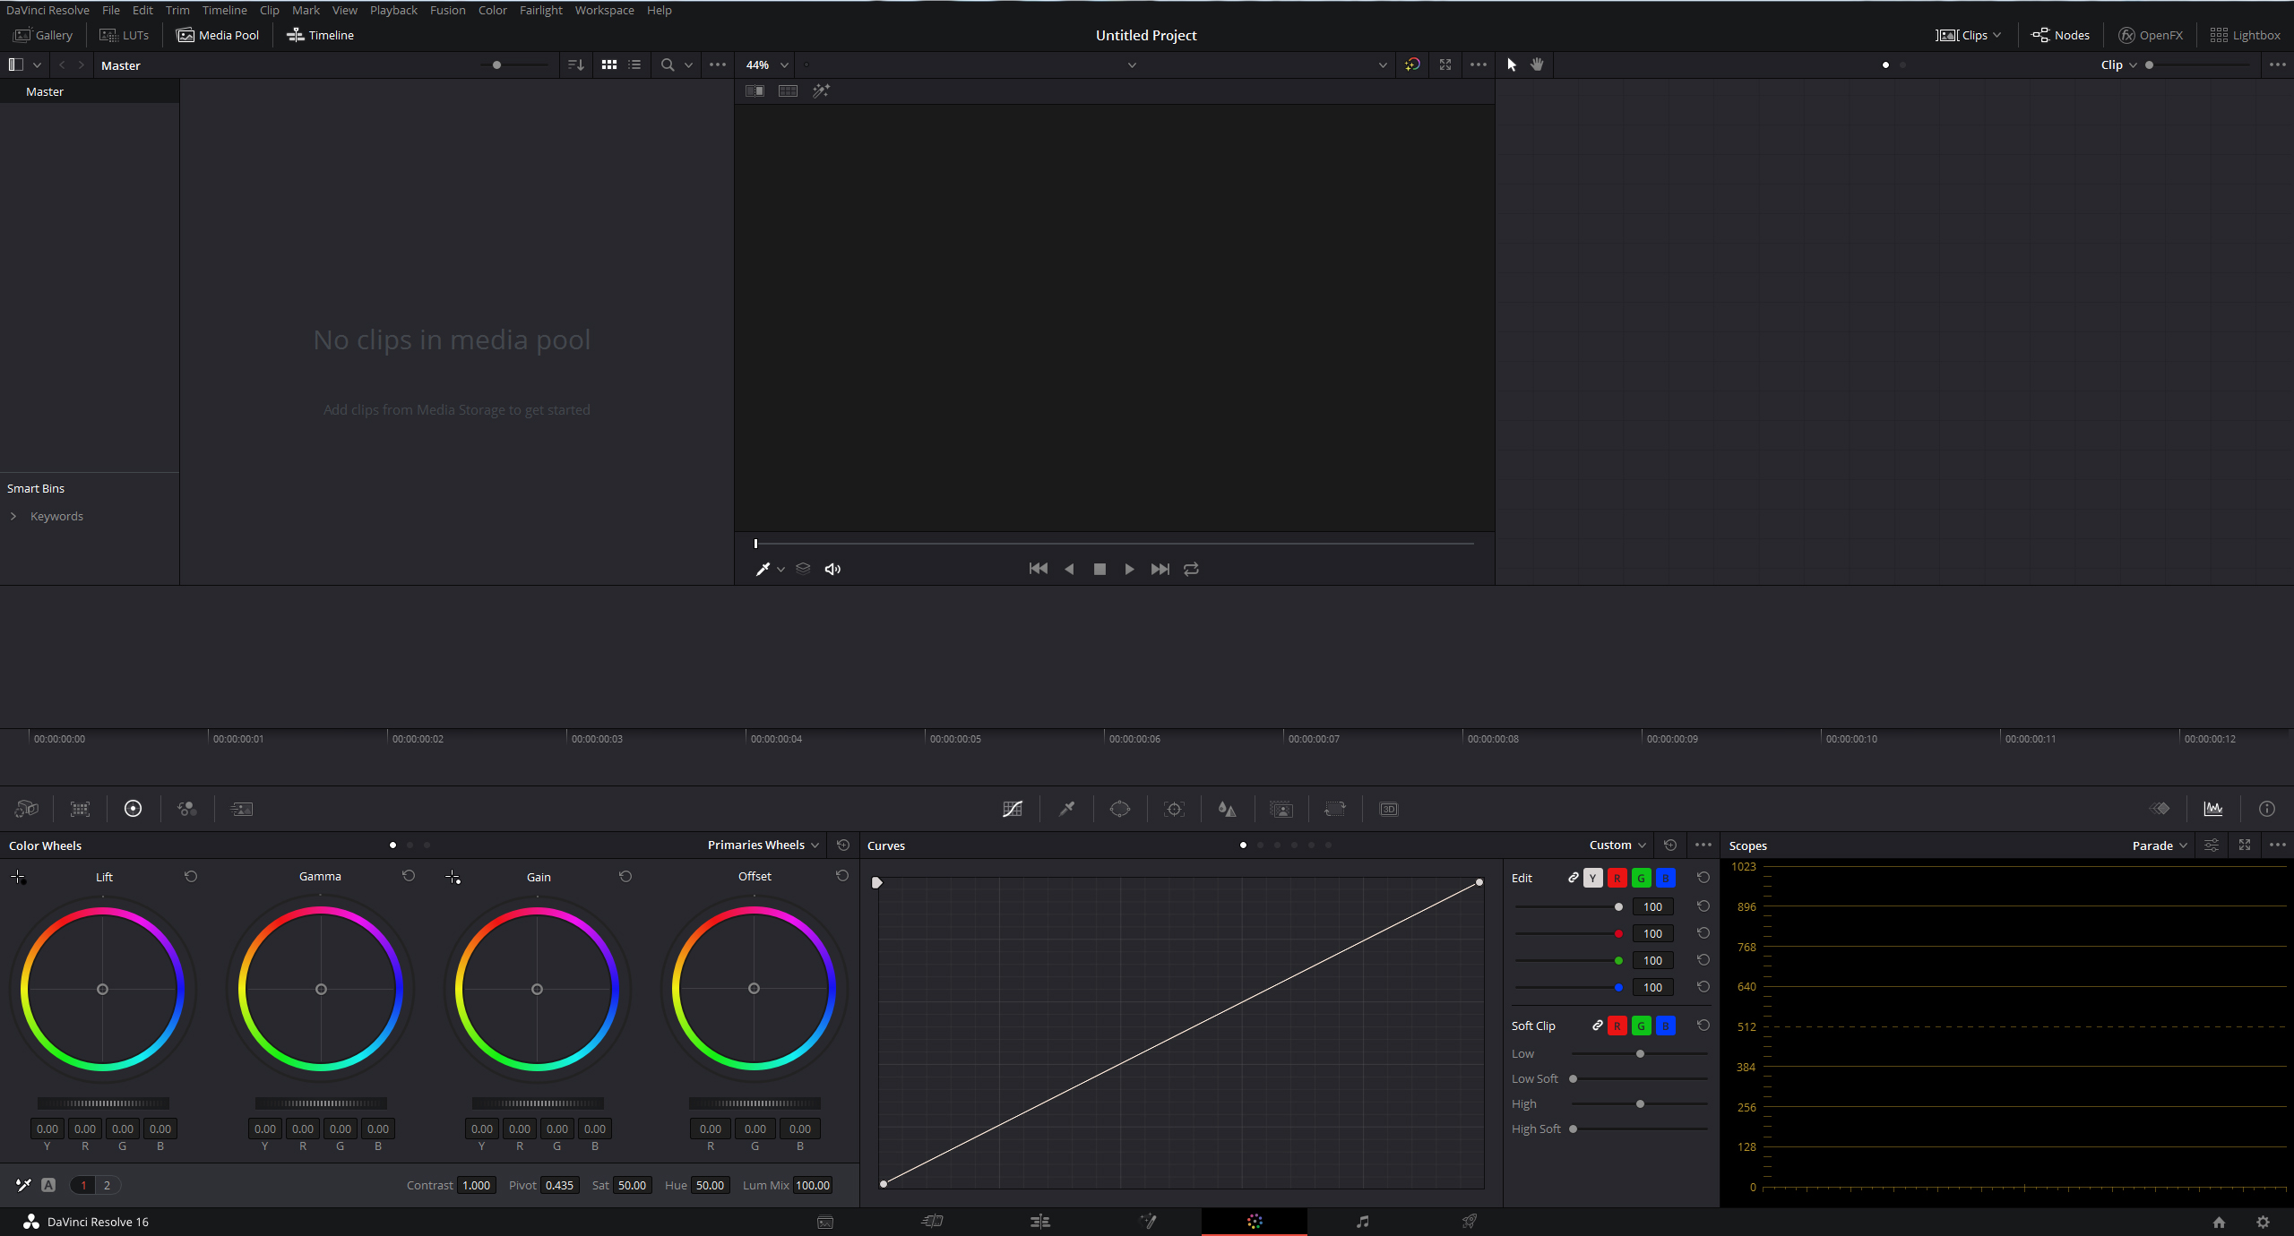This screenshot has height=1236, width=2294.
Task: Open the Power Window palette
Action: click(x=1120, y=809)
